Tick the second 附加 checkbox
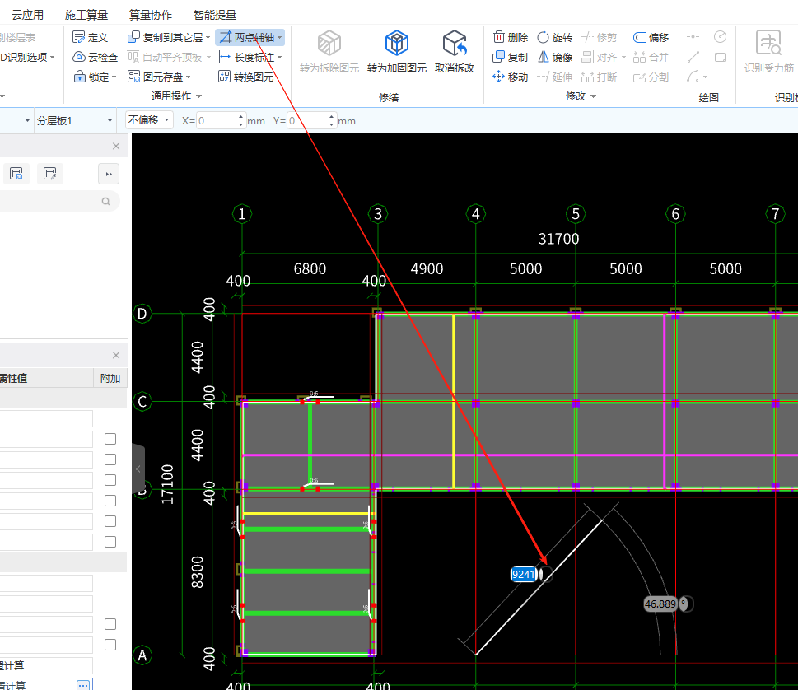The height and width of the screenshot is (690, 798). tap(110, 459)
